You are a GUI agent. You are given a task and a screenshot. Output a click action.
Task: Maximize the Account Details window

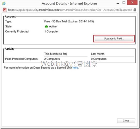click(x=124, y=3)
